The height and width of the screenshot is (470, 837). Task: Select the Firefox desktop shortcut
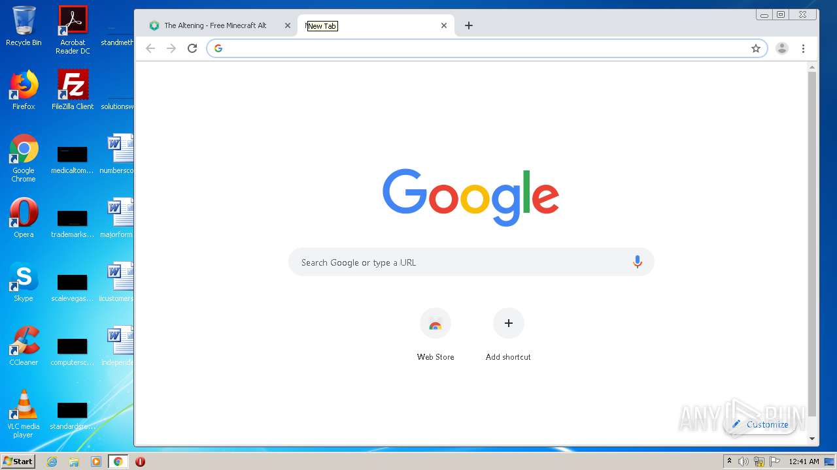click(24, 89)
